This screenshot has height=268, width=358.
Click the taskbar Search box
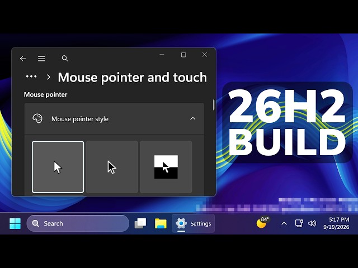[x=78, y=223]
